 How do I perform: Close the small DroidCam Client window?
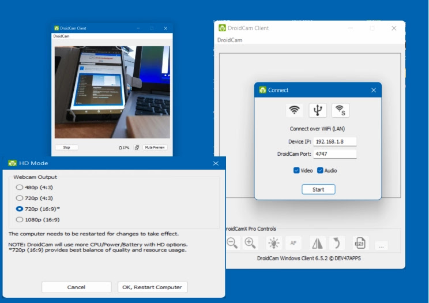click(x=165, y=28)
